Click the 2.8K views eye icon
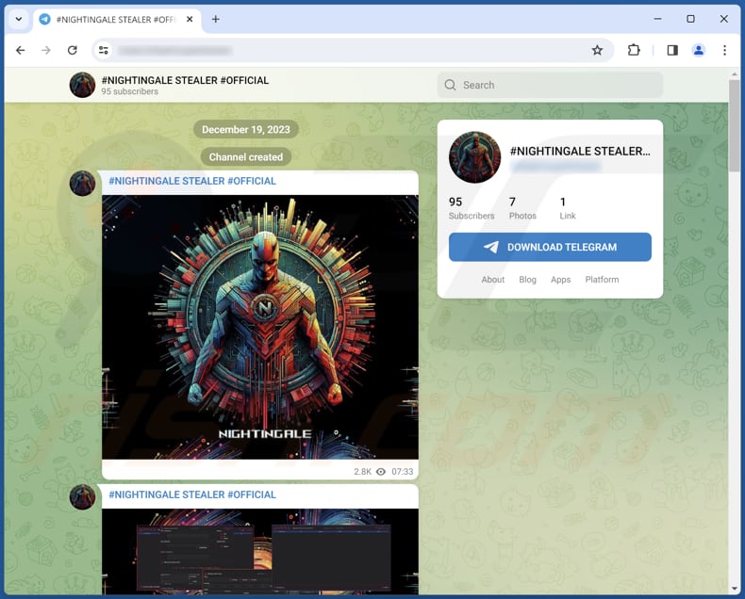 pos(381,472)
